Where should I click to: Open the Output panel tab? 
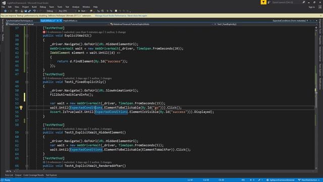point(18,175)
